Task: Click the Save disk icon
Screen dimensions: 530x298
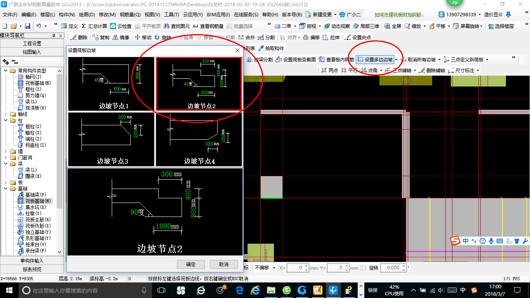Action: coord(28,26)
